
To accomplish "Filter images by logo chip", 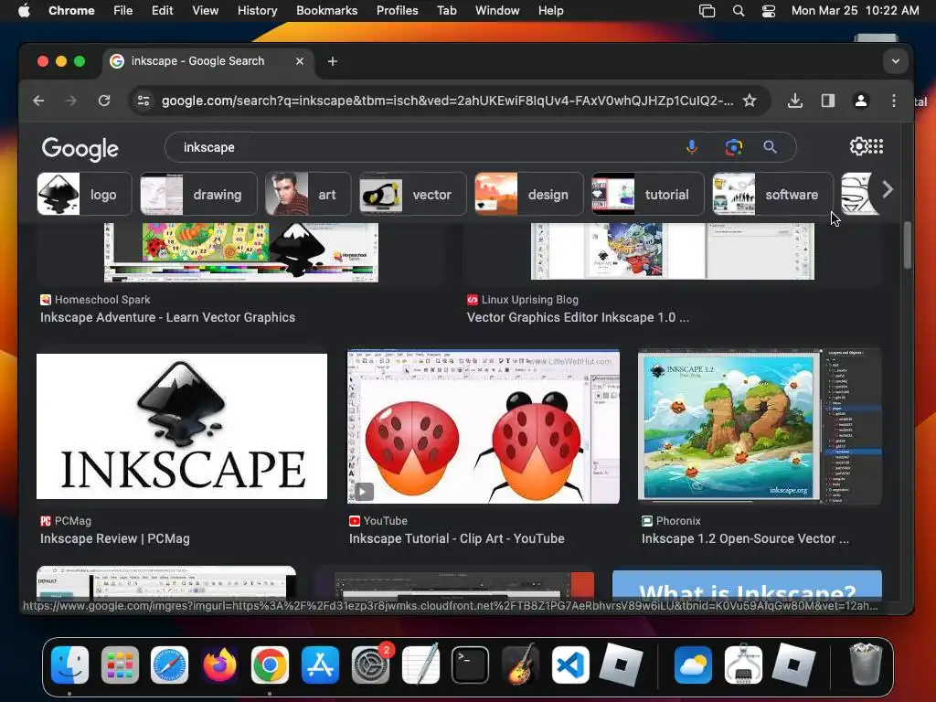I will pos(84,194).
